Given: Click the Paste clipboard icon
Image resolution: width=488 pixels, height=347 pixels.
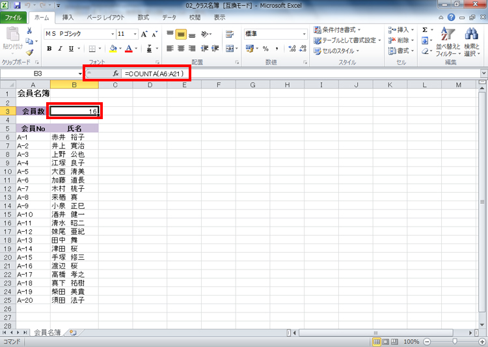Looking at the screenshot, I should (x=13, y=34).
